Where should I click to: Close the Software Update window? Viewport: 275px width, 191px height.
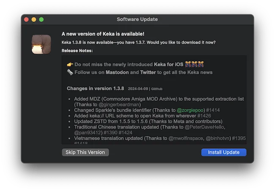click(x=26, y=19)
